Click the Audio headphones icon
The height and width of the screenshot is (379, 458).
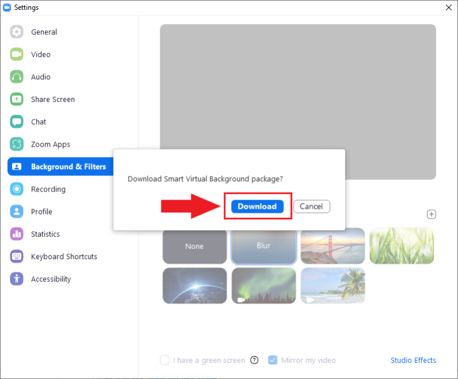click(17, 77)
